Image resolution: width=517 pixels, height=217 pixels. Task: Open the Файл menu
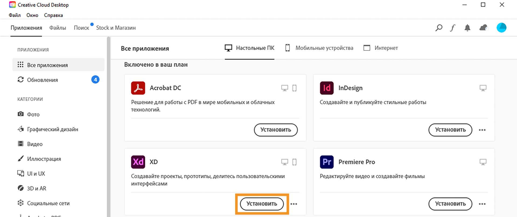point(15,15)
